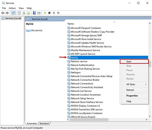Screen dimensions: 152x130
Task: Select Office 64 Source Engine
Action: point(83,117)
